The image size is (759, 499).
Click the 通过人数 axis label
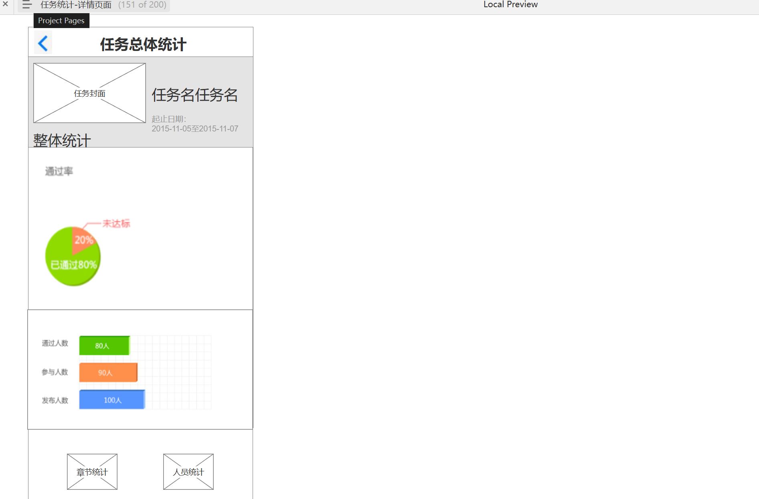click(x=55, y=343)
